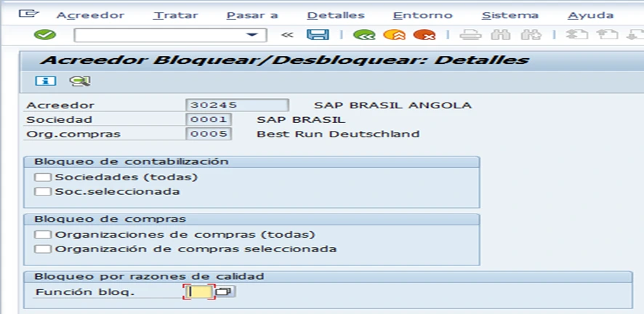Open the Sistema menu
Viewport: 644px width, 314px height.
510,15
